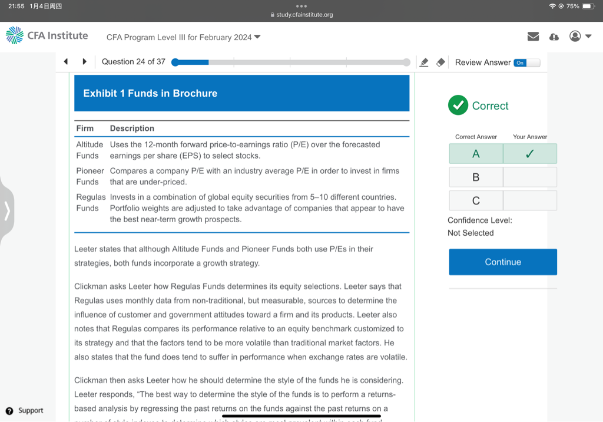Expand the CFA Program Level III dropdown

pos(183,37)
